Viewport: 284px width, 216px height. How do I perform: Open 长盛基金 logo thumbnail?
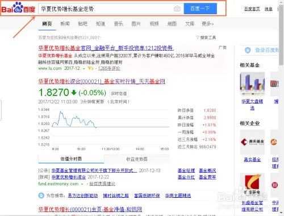pos(252,185)
